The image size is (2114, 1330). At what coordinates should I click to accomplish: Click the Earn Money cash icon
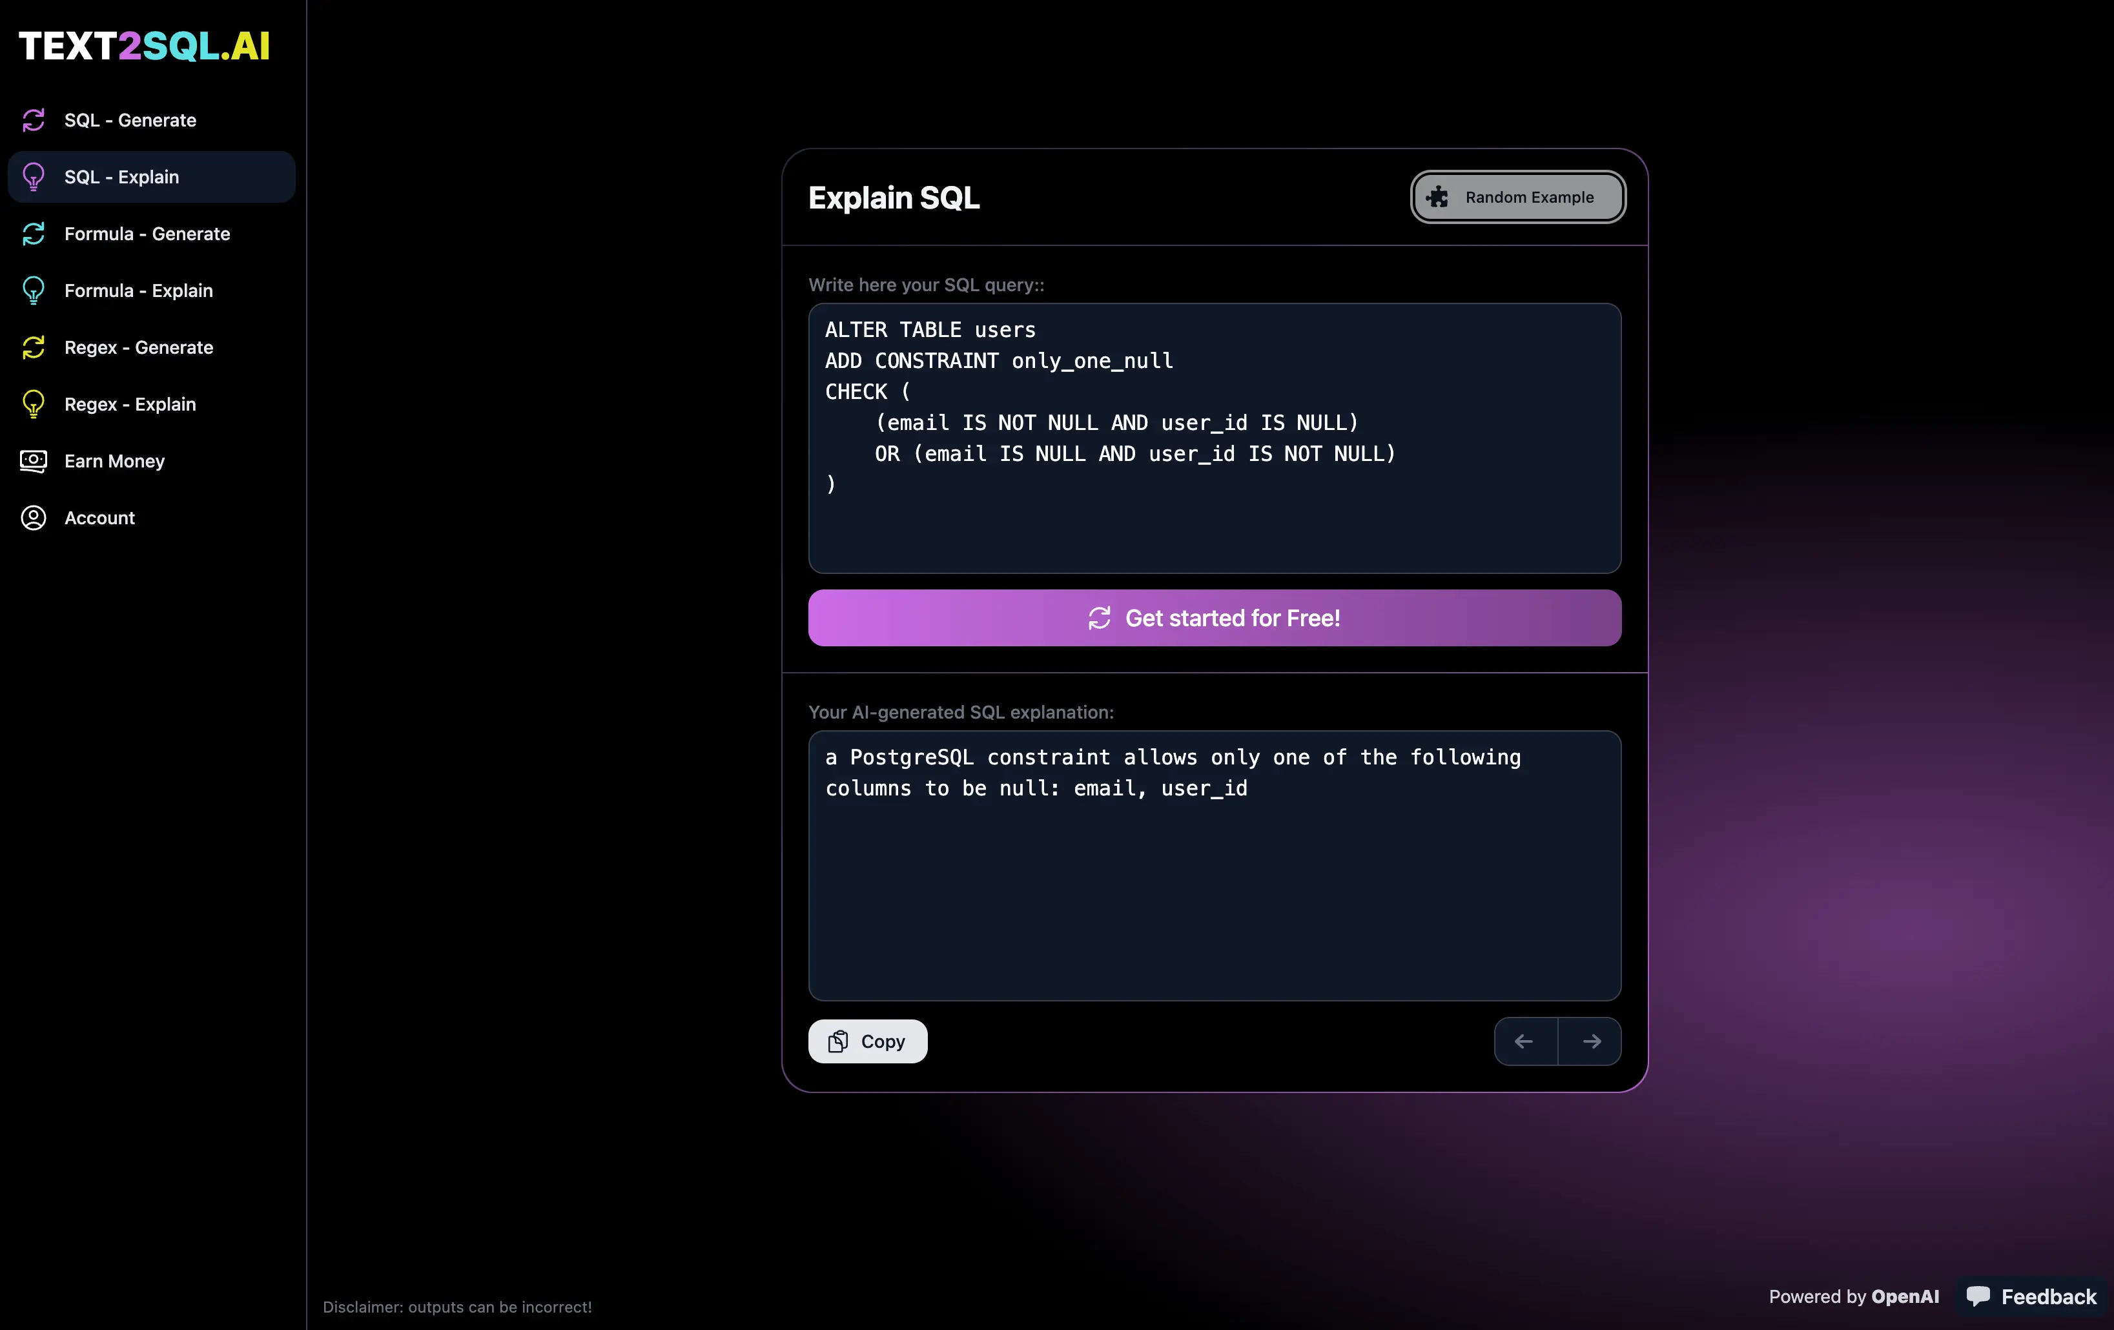tap(34, 461)
